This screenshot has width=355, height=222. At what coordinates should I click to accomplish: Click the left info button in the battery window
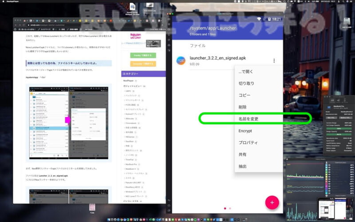[331, 118]
